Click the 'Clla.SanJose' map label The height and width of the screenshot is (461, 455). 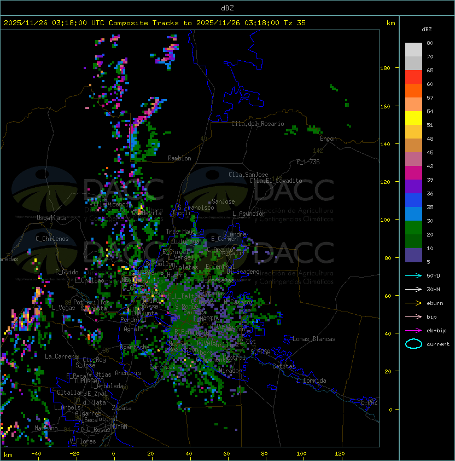pos(248,175)
